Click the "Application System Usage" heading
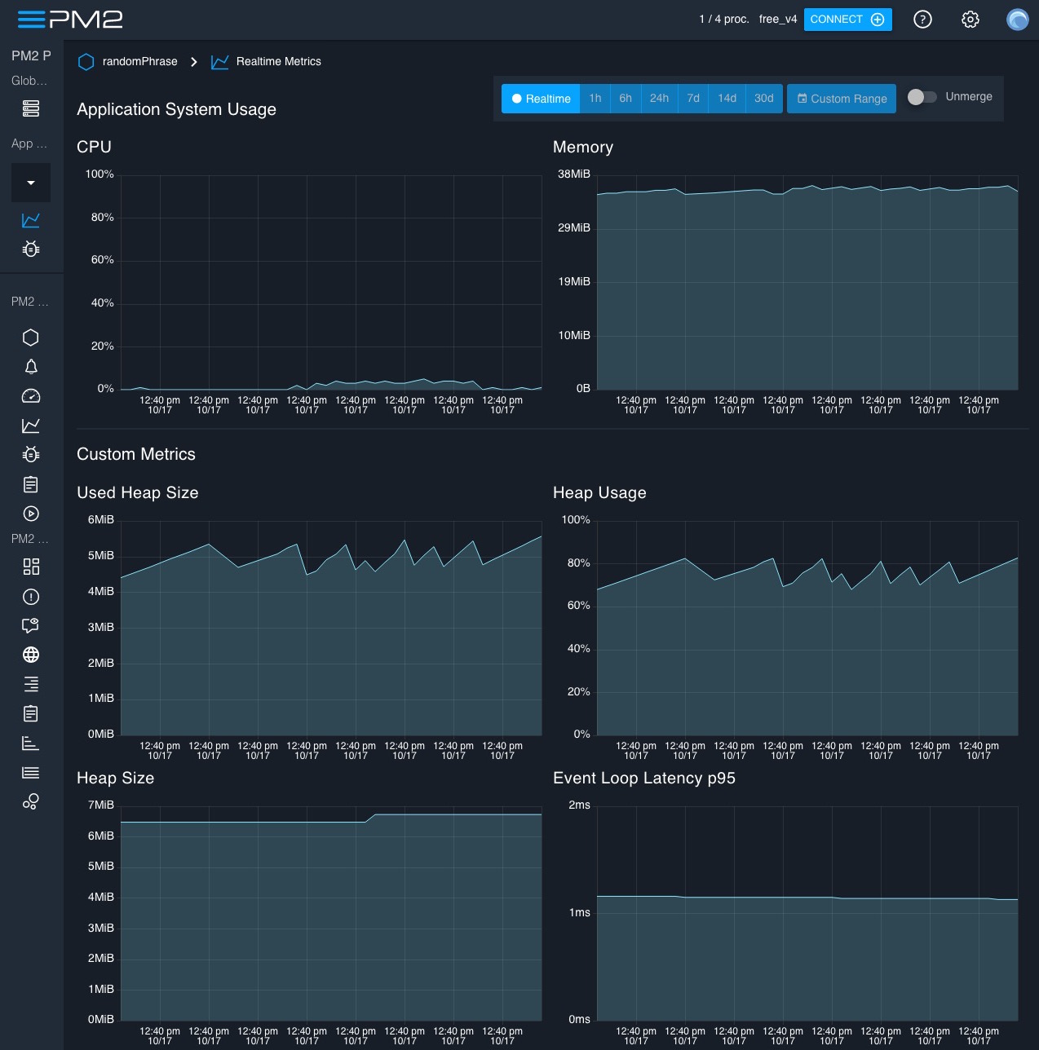The height and width of the screenshot is (1050, 1039). pyautogui.click(x=176, y=109)
